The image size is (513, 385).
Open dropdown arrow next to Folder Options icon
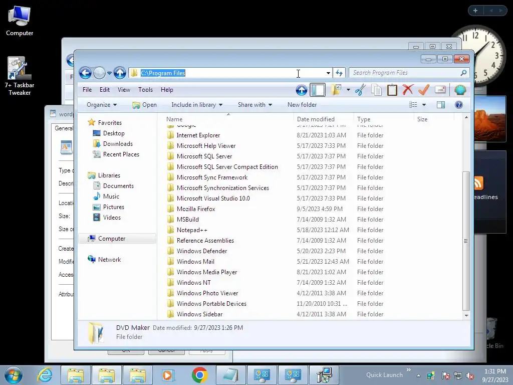pyautogui.click(x=349, y=90)
